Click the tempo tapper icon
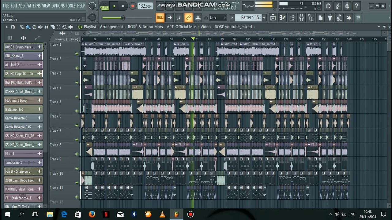This screenshot has width=392, height=220. pos(339,18)
